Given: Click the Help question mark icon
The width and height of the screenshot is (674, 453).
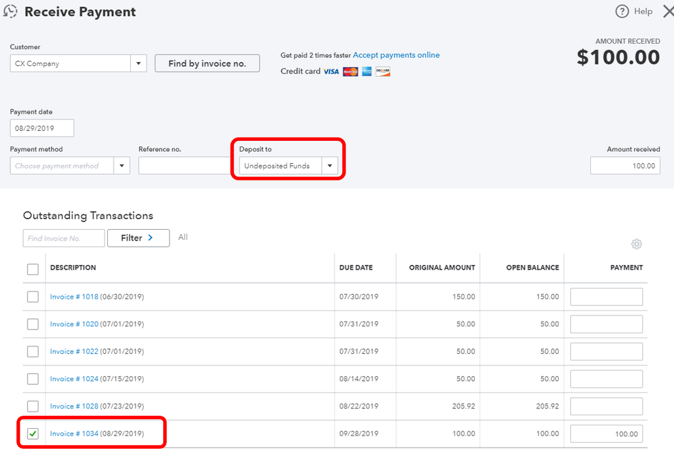Looking at the screenshot, I should [621, 11].
